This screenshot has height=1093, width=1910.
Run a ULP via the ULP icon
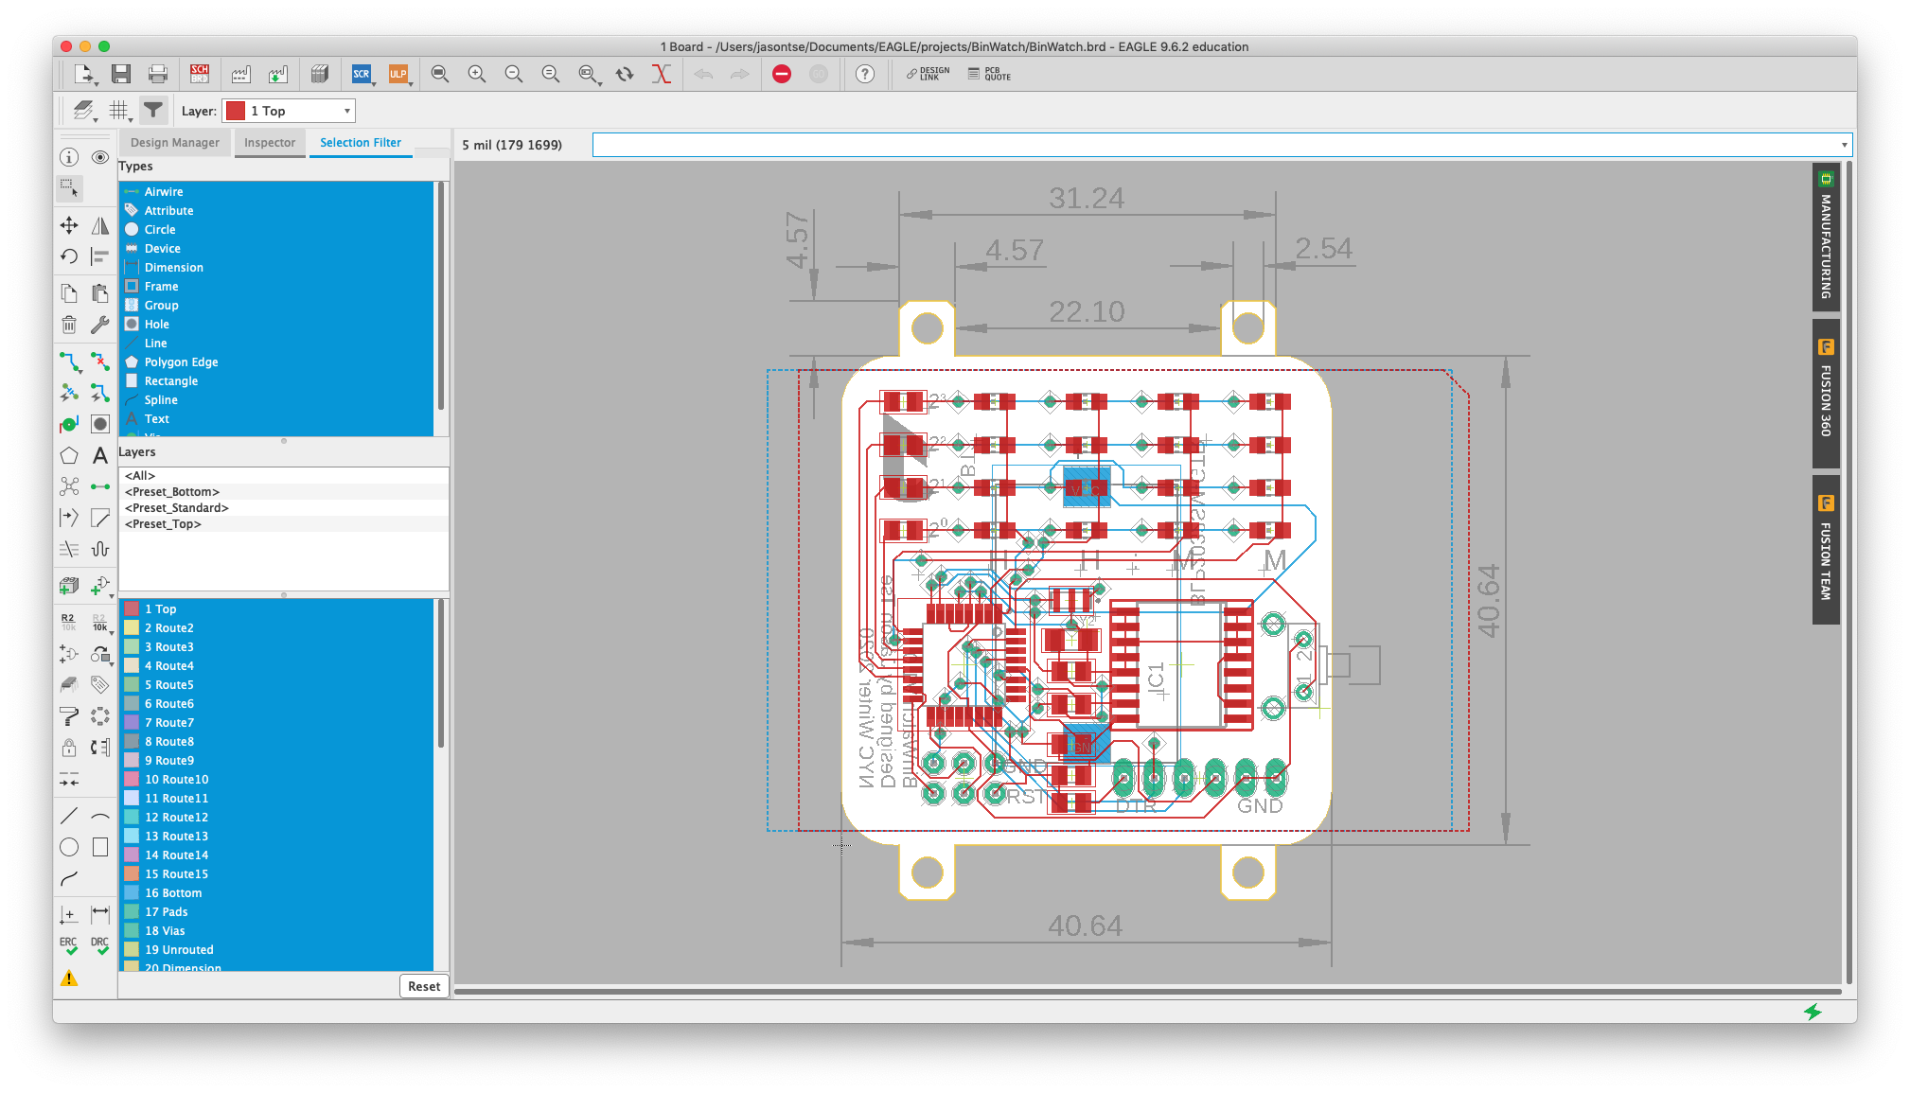(x=398, y=74)
